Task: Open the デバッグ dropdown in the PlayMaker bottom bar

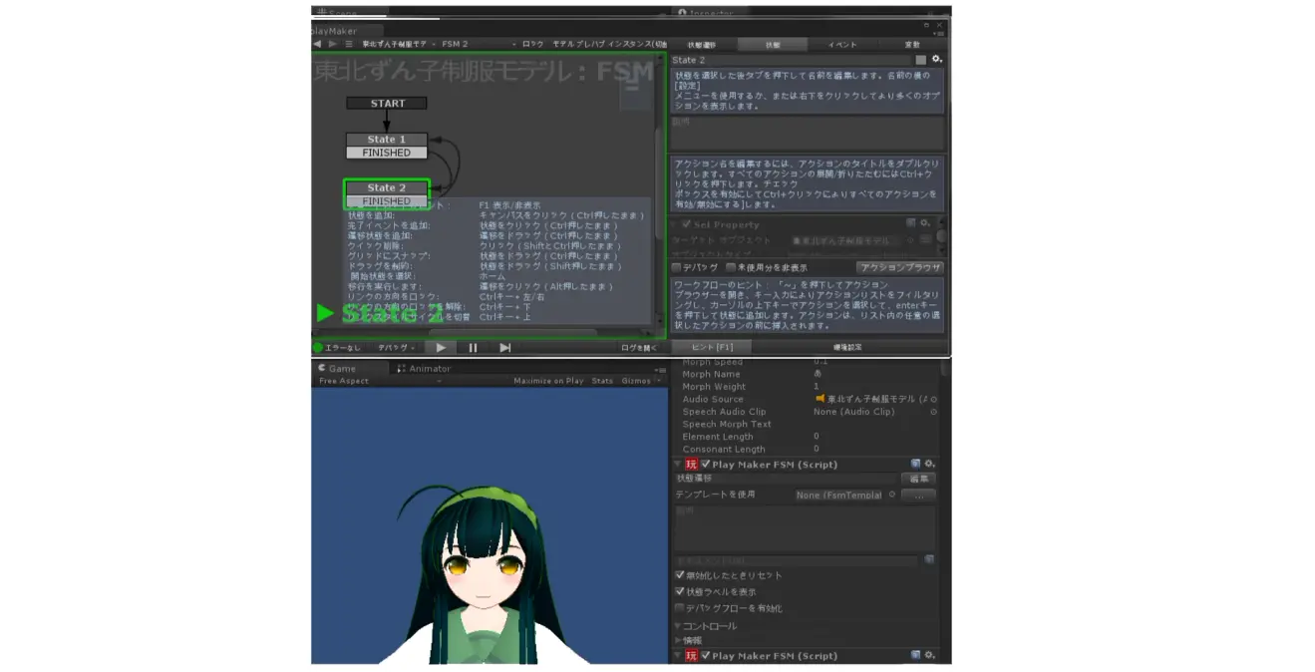Action: tap(398, 348)
